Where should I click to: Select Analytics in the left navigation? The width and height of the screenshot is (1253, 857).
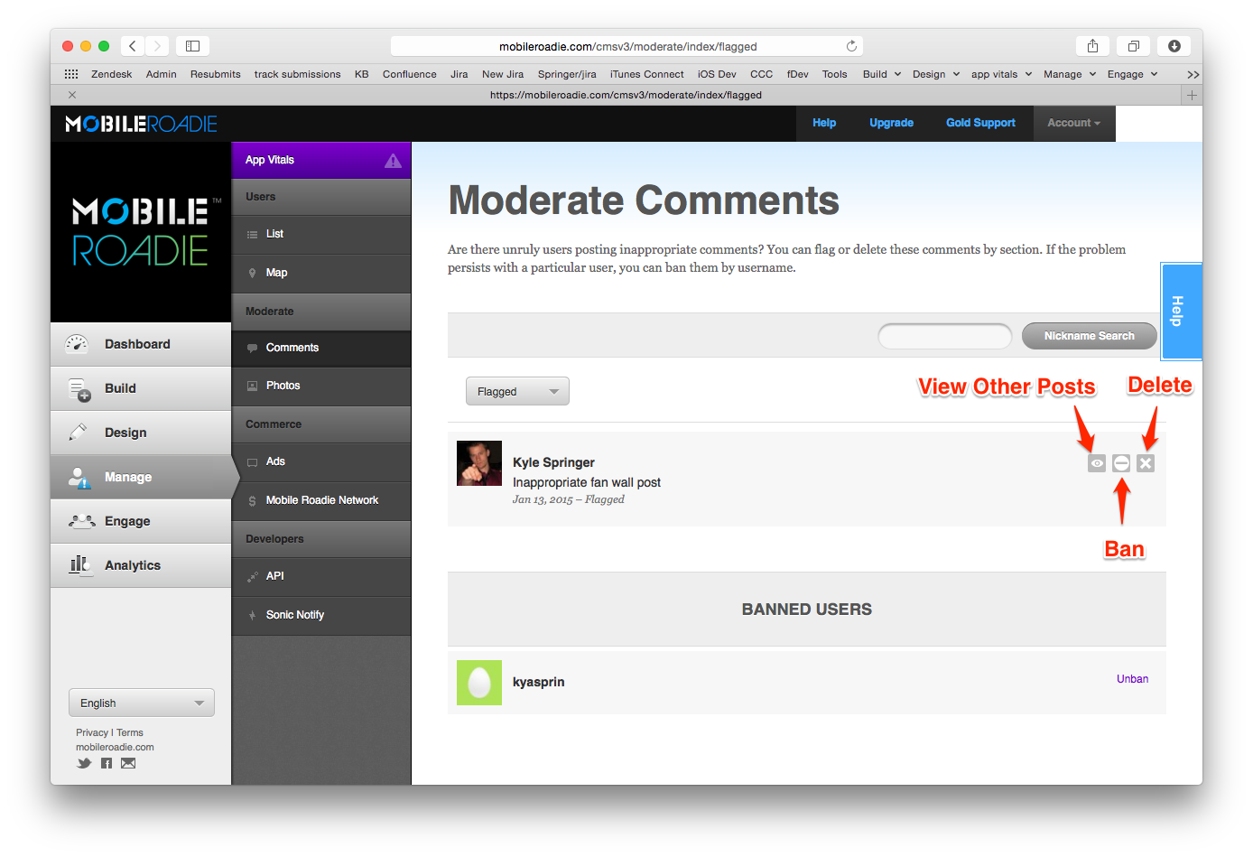pyautogui.click(x=133, y=565)
